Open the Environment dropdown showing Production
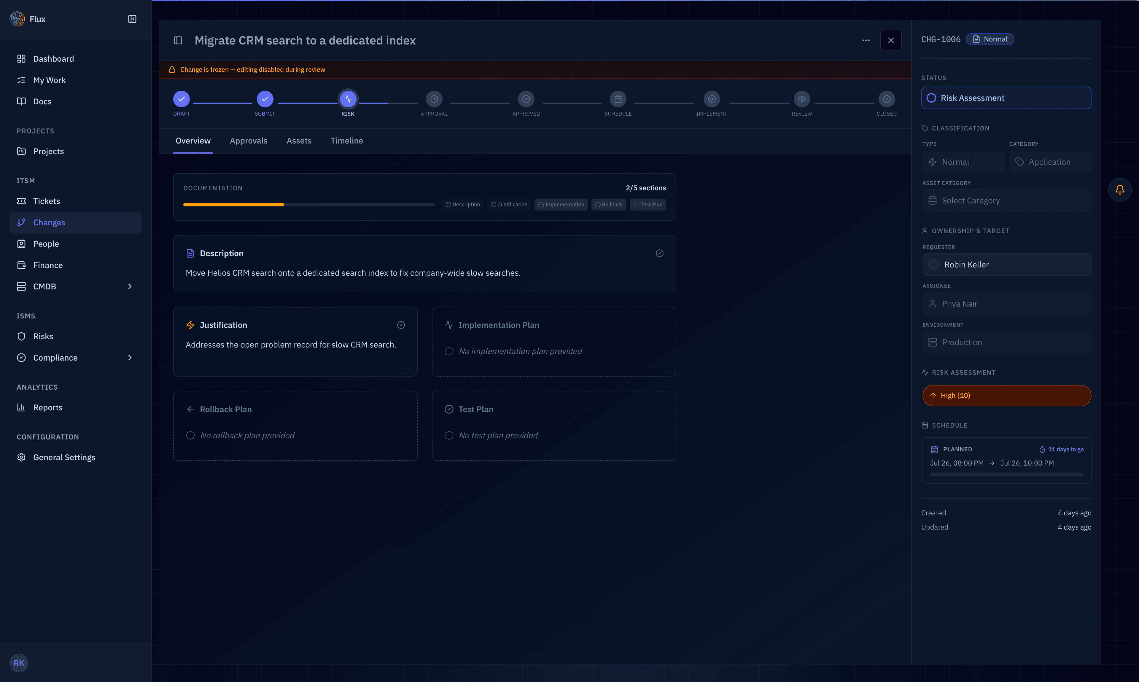Screen dimensions: 1139x682 coord(1007,342)
